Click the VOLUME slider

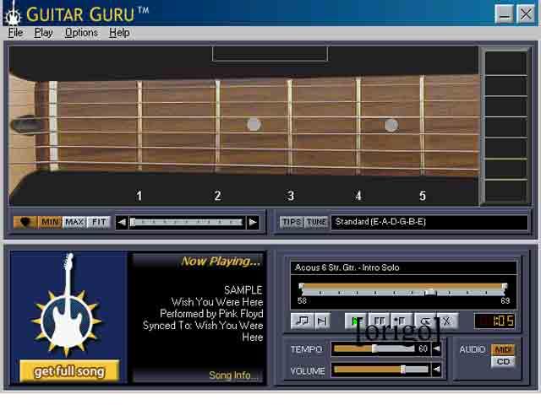click(x=381, y=370)
